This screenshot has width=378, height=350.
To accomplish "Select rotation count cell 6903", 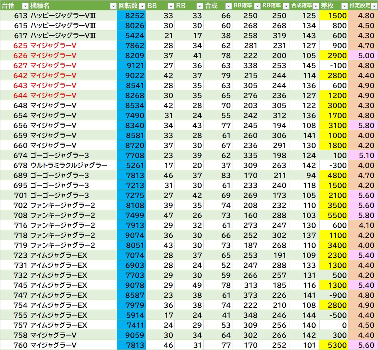I will (131, 265).
